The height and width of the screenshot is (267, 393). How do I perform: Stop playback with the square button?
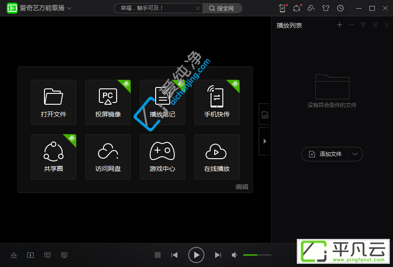(x=157, y=255)
